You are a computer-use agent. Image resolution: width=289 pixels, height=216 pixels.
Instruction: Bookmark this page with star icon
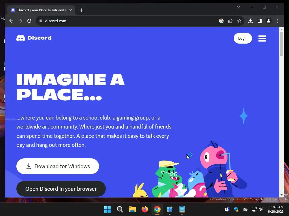pyautogui.click(x=239, y=21)
